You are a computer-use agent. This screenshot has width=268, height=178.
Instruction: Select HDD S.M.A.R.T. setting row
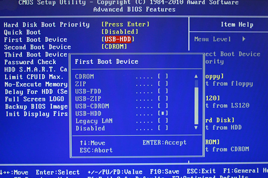pos(36,69)
